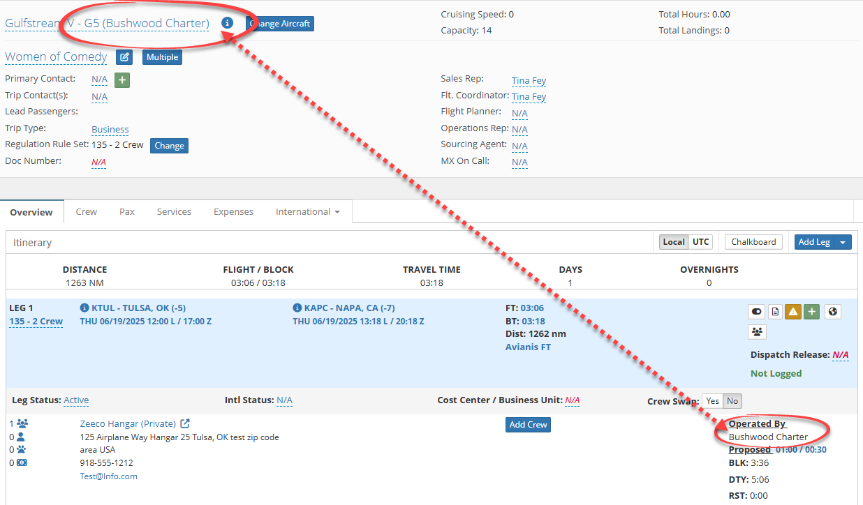Open external link icon beside Zeeco Hangar
863x505 pixels.
pos(185,423)
